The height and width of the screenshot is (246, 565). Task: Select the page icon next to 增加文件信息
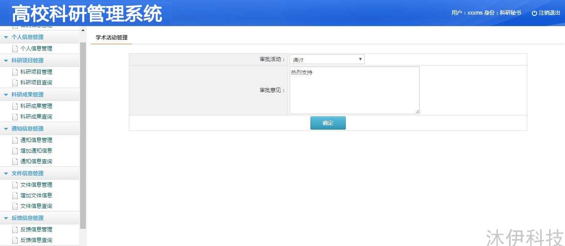coord(15,196)
